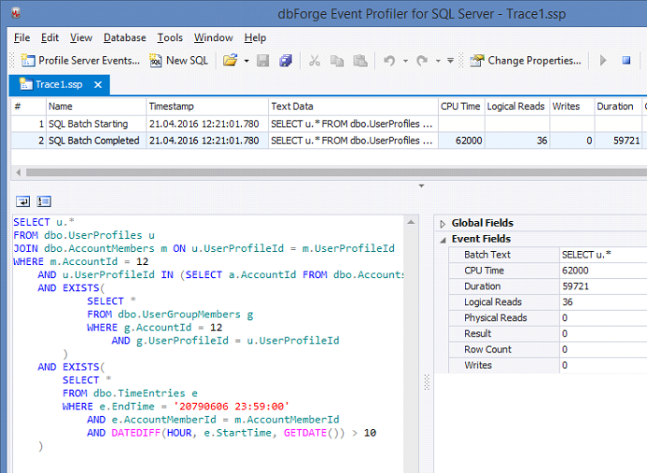The image size is (647, 473).
Task: Collapse the grid pane with splitter arrow
Action: point(421,186)
